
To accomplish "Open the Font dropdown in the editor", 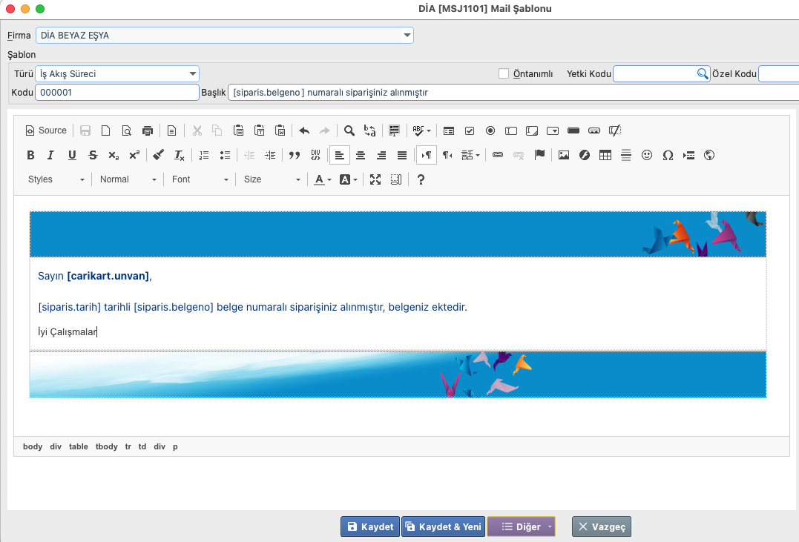I will point(200,179).
